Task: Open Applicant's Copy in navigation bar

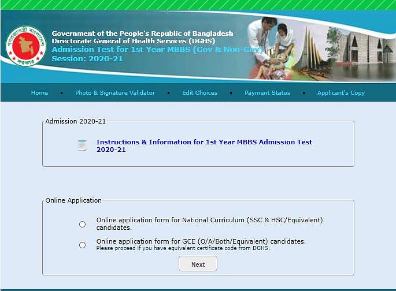Action: 341,93
